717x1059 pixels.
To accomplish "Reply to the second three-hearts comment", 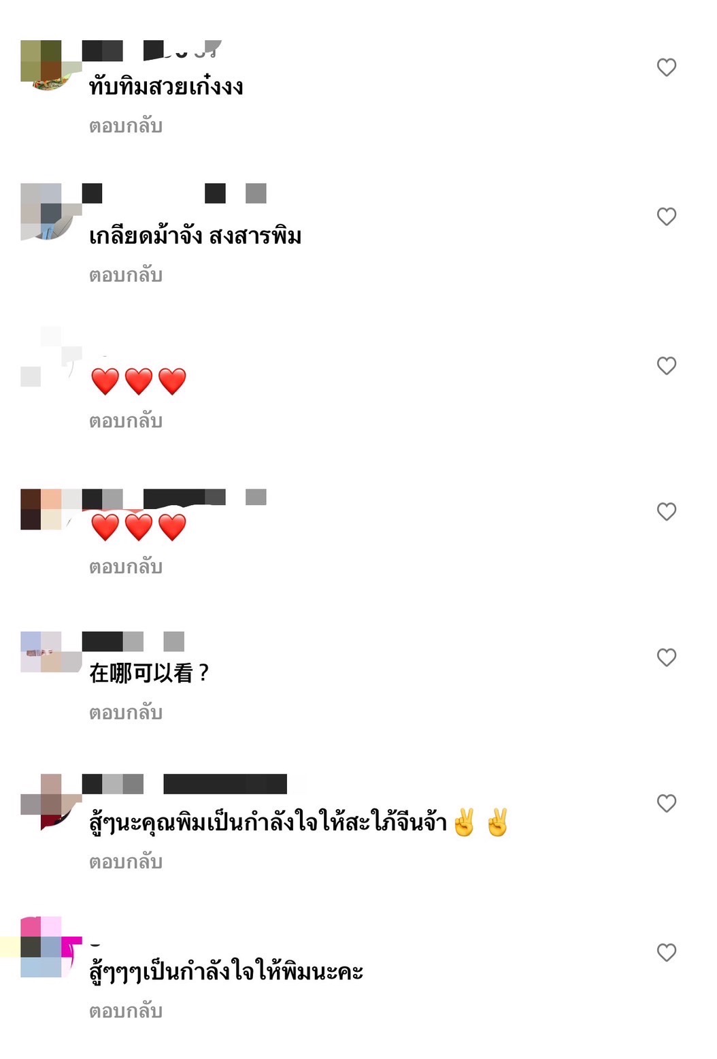I will click(125, 567).
